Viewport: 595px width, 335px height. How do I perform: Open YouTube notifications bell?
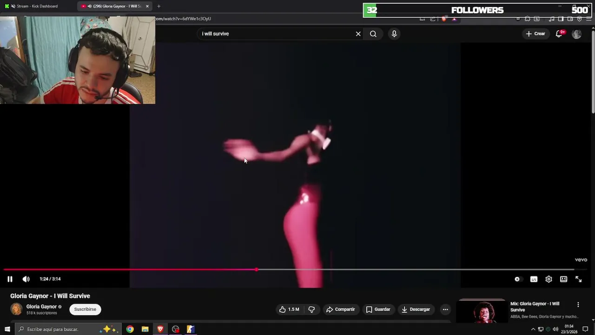tap(559, 33)
